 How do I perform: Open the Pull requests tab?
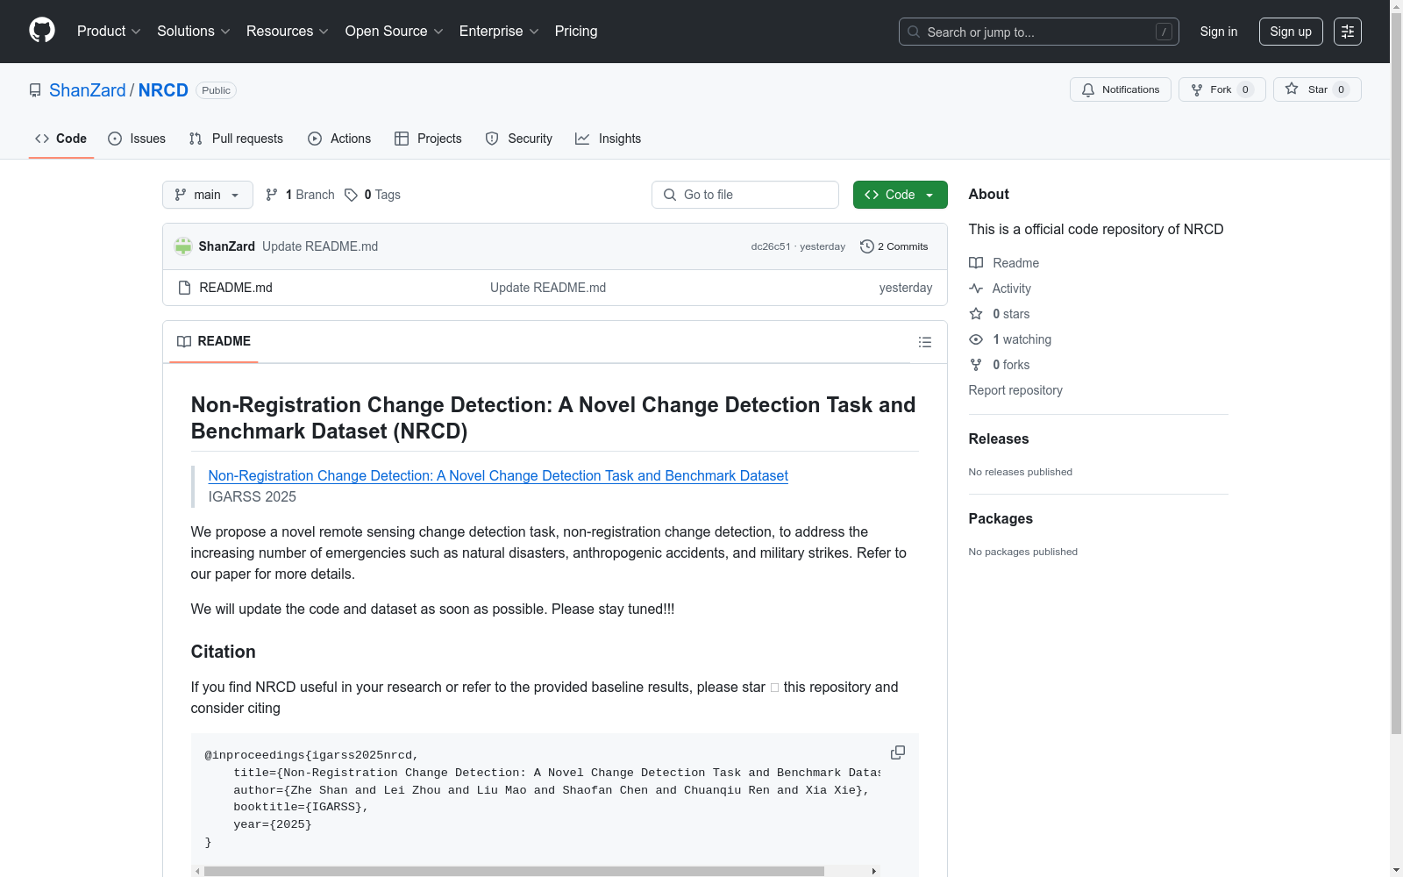[236, 139]
